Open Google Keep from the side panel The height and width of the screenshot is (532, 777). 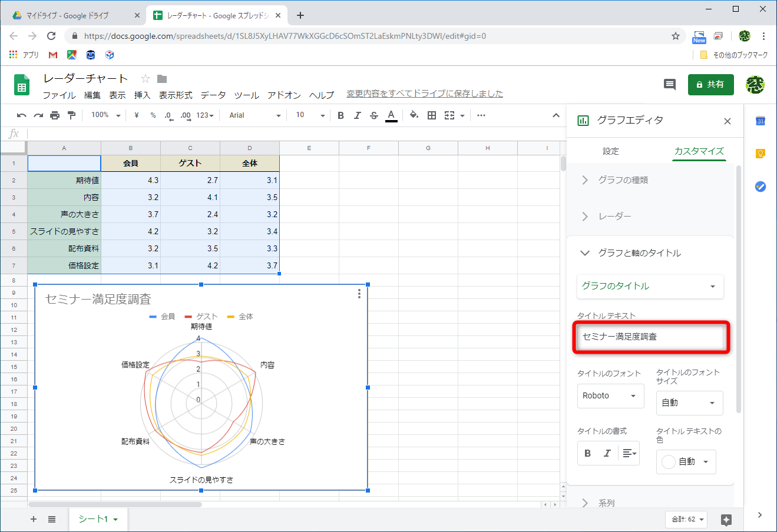pos(761,154)
